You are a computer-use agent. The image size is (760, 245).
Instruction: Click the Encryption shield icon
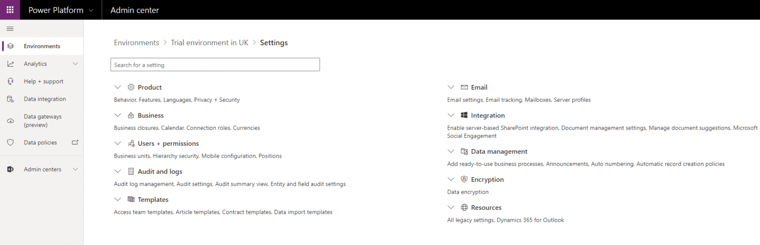point(465,179)
